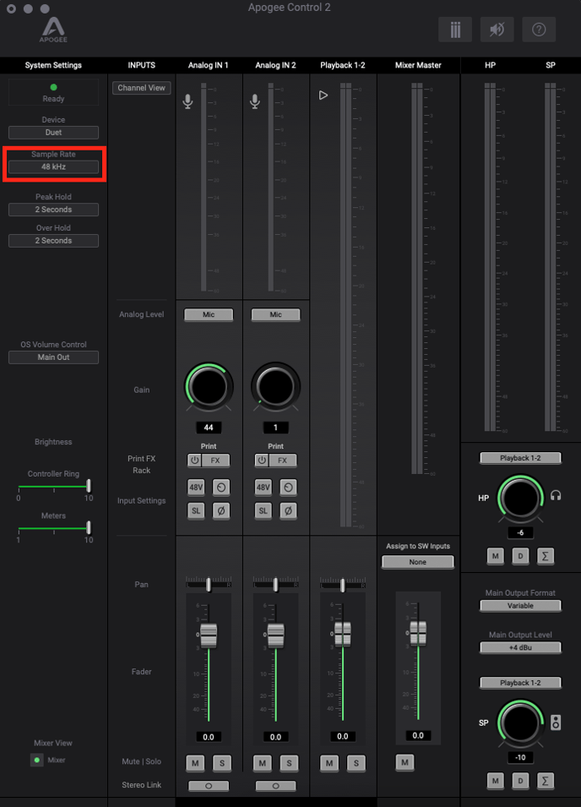Toggle the Mixer view checkbox

[x=36, y=760]
